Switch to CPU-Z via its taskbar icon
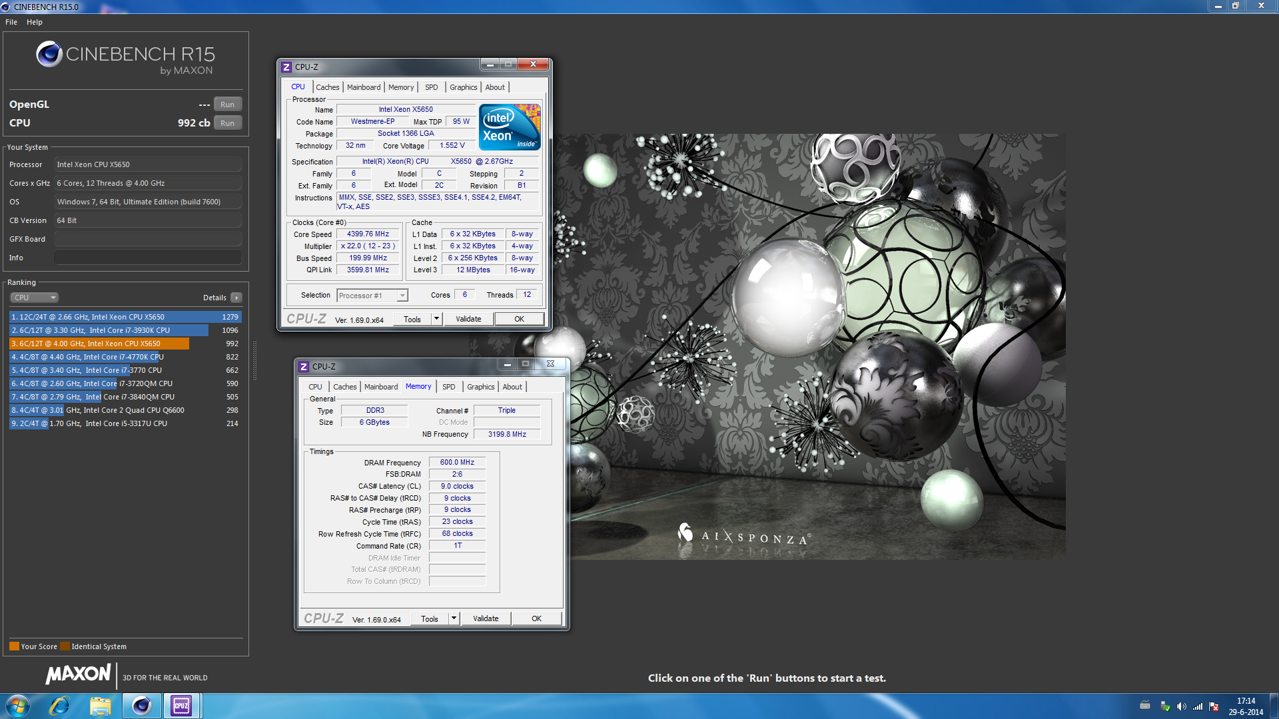 (x=181, y=706)
